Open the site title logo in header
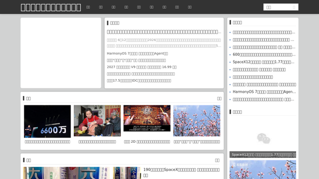This screenshot has height=179, width=319. (x=51, y=7)
